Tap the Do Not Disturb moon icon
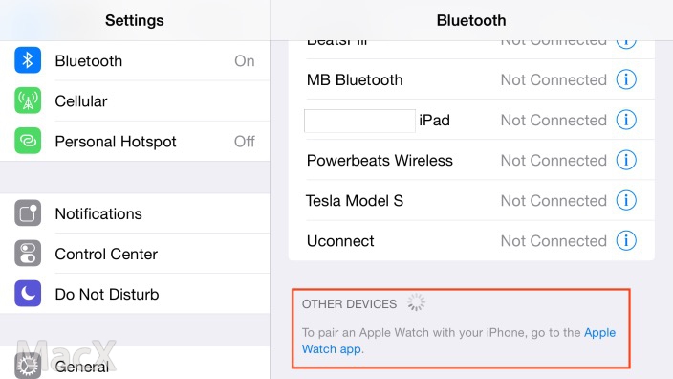The image size is (673, 379). tap(28, 294)
